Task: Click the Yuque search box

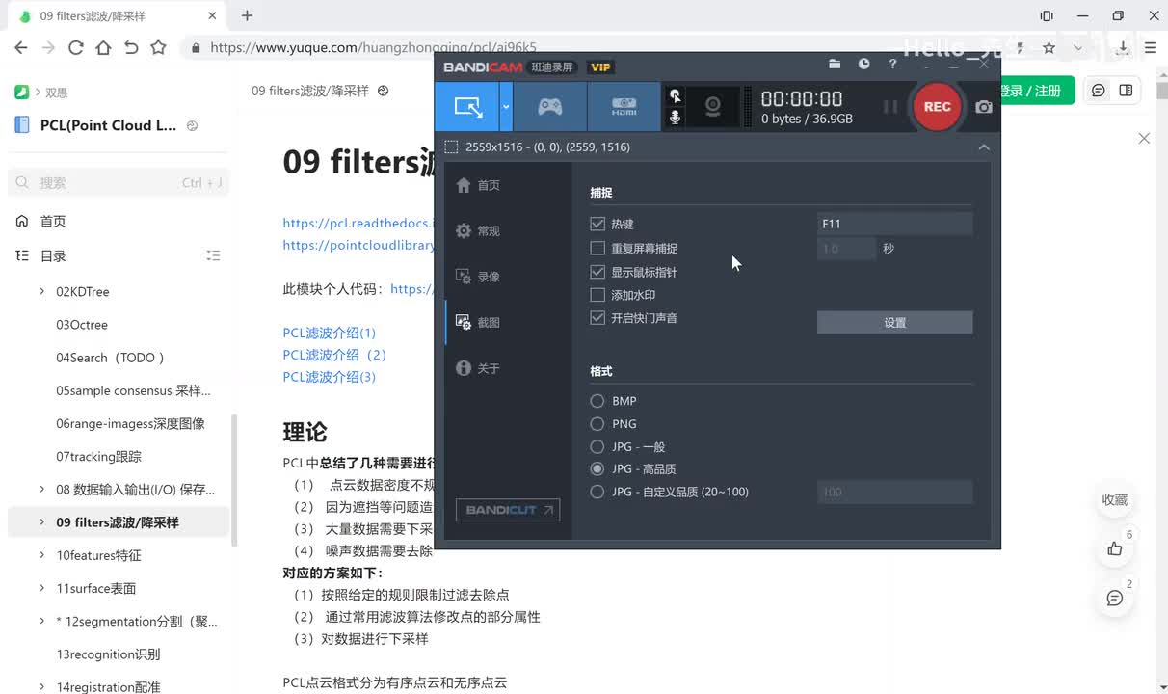Action: [119, 182]
